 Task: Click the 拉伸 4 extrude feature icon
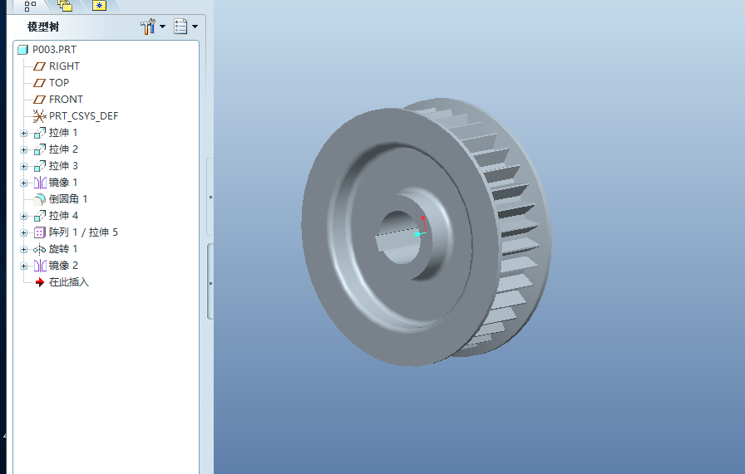pyautogui.click(x=40, y=216)
